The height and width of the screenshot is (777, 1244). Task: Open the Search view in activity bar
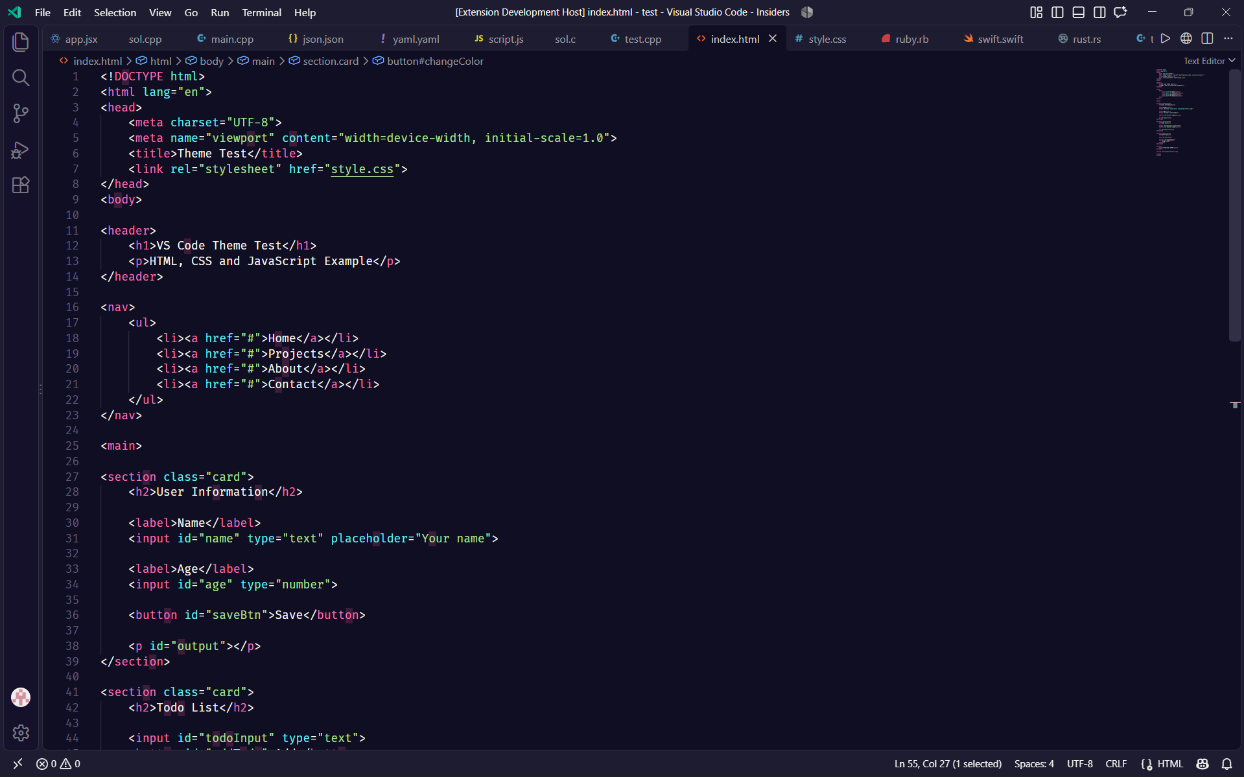(x=21, y=78)
